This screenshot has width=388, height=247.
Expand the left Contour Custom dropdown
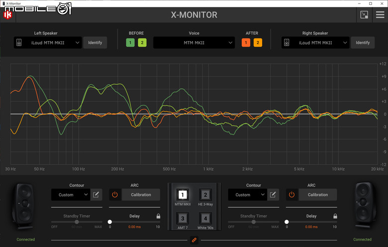71,195
